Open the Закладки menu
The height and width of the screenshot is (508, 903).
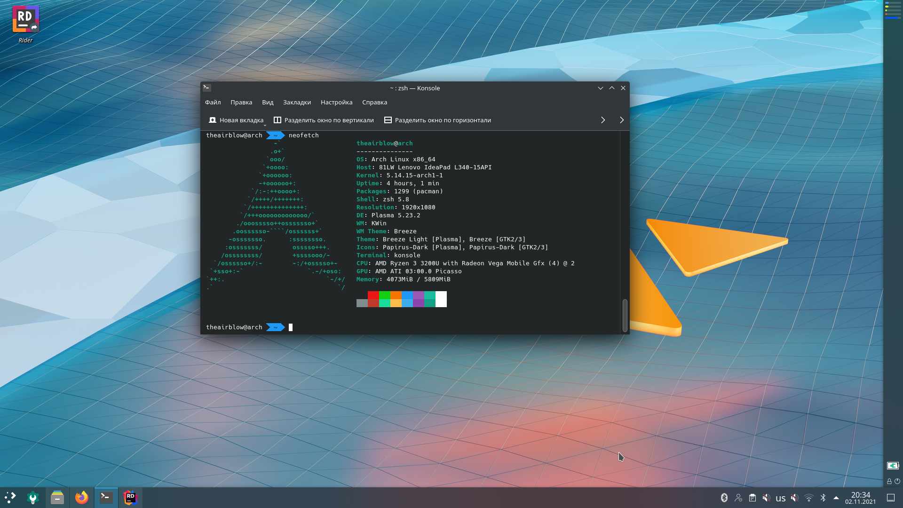pos(296,102)
